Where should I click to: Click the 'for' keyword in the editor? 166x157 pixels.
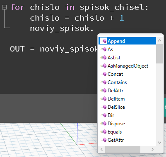17,7
